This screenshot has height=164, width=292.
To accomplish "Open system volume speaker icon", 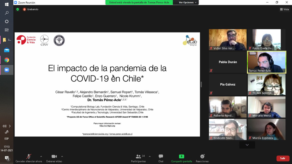I will pos(5,126).
